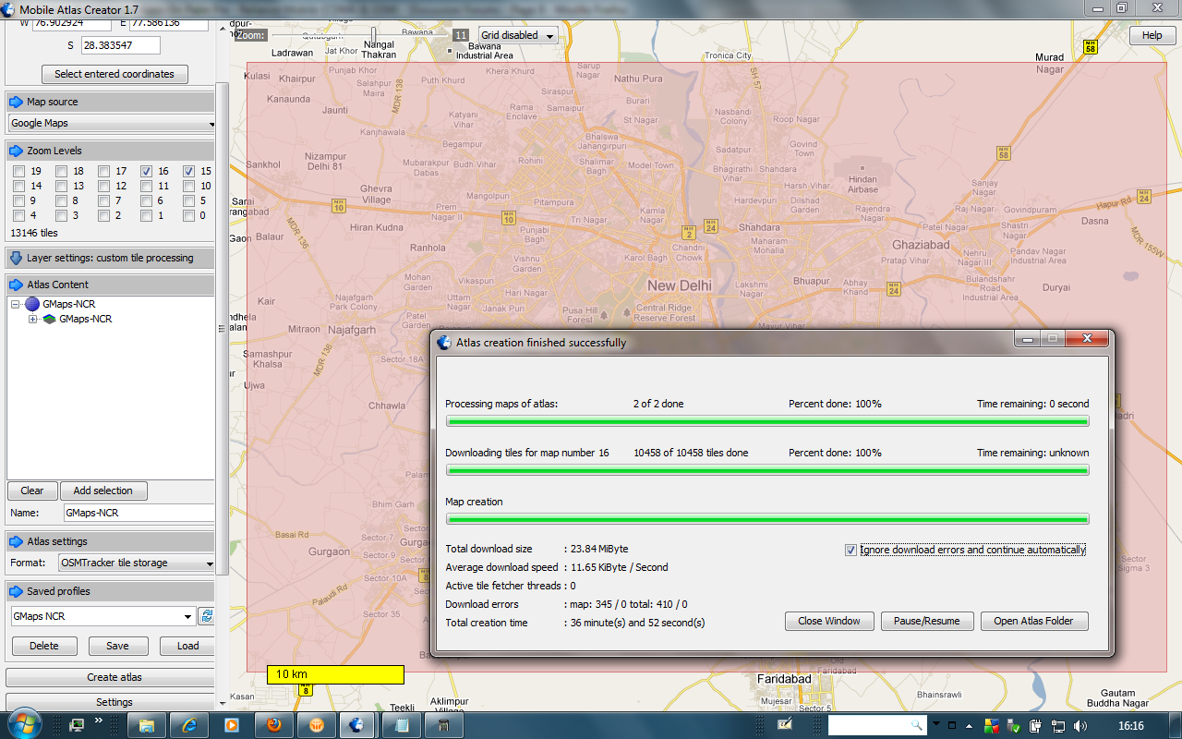Viewport: 1182px width, 739px height.
Task: Click the map zoom slider handle
Action: (x=373, y=35)
